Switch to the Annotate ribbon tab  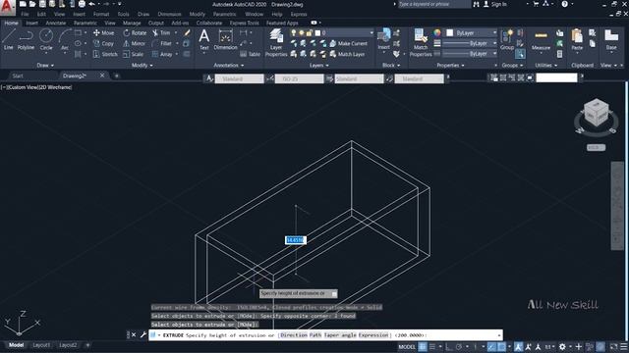tap(56, 24)
